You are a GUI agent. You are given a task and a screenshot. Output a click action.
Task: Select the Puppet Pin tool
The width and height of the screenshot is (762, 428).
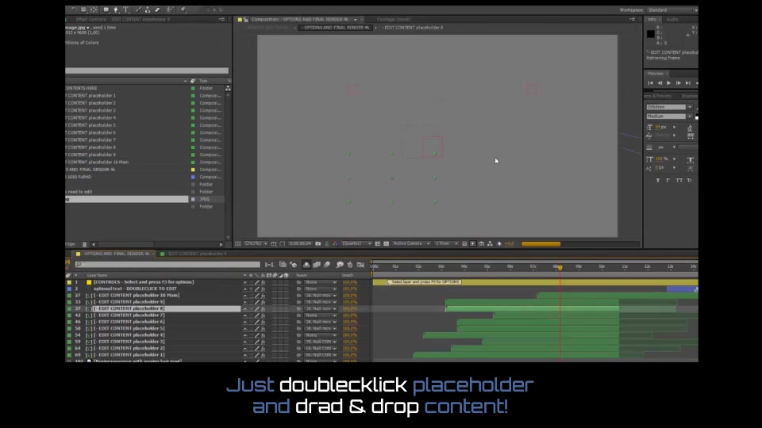(x=183, y=10)
